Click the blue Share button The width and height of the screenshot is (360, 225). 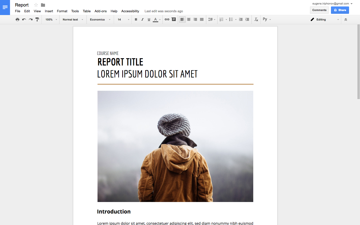[x=340, y=10]
